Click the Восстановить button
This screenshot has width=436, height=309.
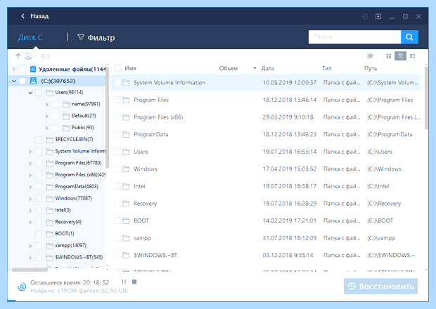[x=380, y=287]
